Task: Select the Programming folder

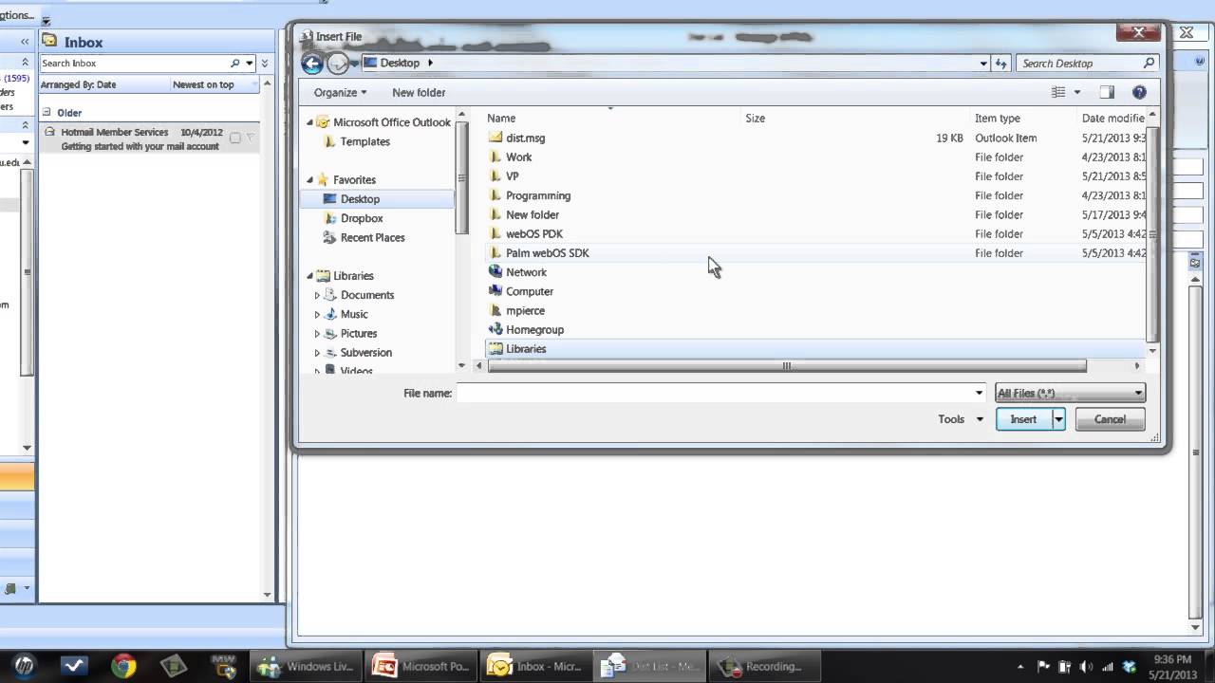Action: (537, 195)
